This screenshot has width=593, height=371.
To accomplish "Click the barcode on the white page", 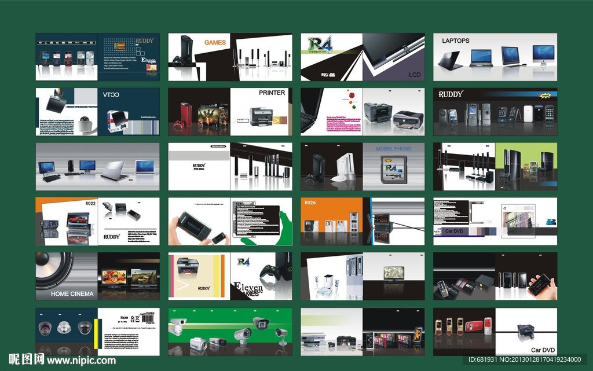I will 148,319.
